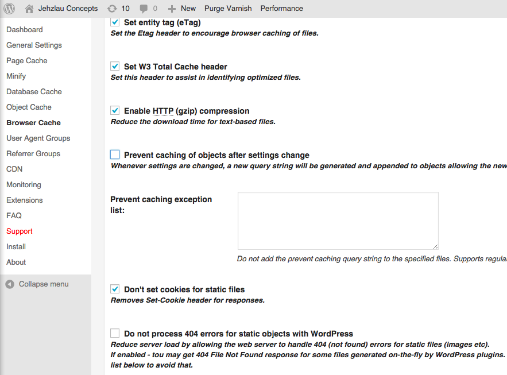Enable Do not process 404 errors checkbox
Viewport: 507px width, 375px height.
pyautogui.click(x=115, y=333)
